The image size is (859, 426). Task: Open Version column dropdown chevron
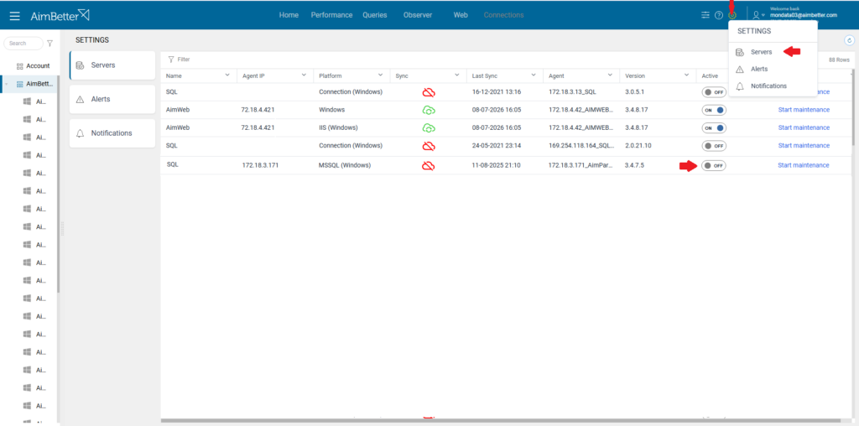pos(686,75)
